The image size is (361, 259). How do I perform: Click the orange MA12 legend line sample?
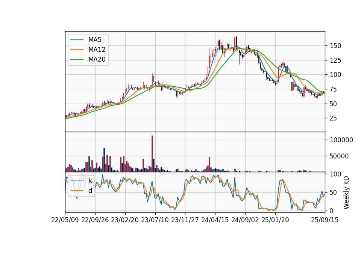point(77,50)
